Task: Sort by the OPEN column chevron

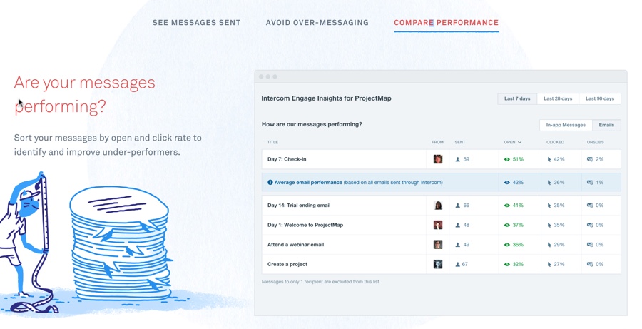Action: click(x=519, y=142)
